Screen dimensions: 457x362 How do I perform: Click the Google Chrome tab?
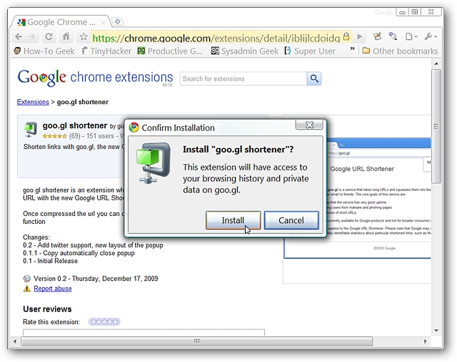tap(61, 21)
